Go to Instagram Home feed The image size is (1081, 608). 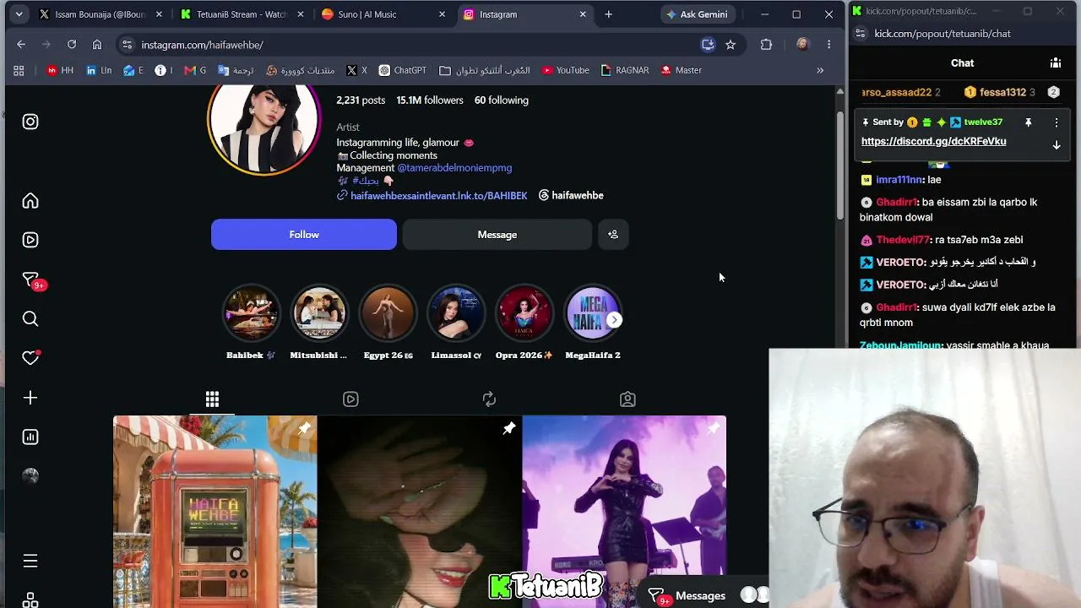click(30, 201)
